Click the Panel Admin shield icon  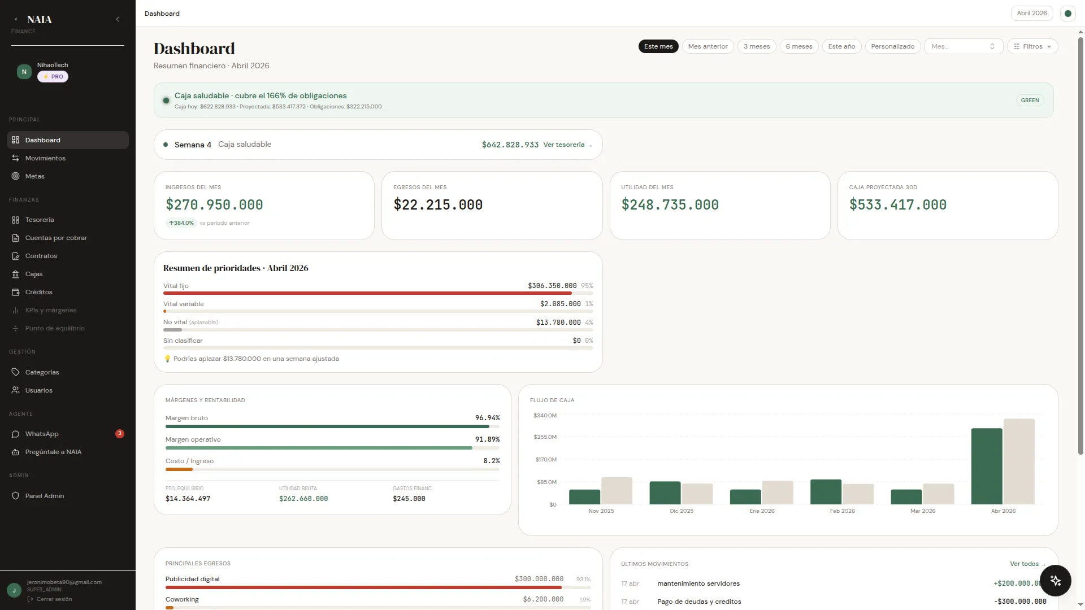coord(15,496)
